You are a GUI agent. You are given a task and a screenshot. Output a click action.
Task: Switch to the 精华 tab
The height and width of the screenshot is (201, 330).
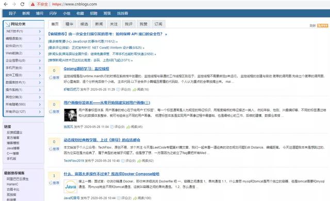pos(69,24)
